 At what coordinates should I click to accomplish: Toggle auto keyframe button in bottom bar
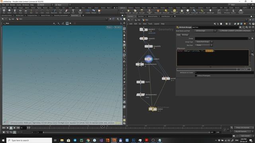pos(232,131)
